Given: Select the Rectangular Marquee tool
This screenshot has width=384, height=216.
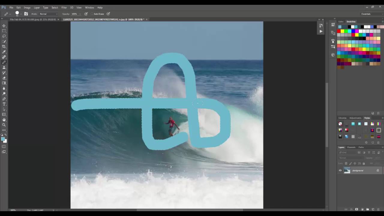Looking at the screenshot, I should coord(4,31).
